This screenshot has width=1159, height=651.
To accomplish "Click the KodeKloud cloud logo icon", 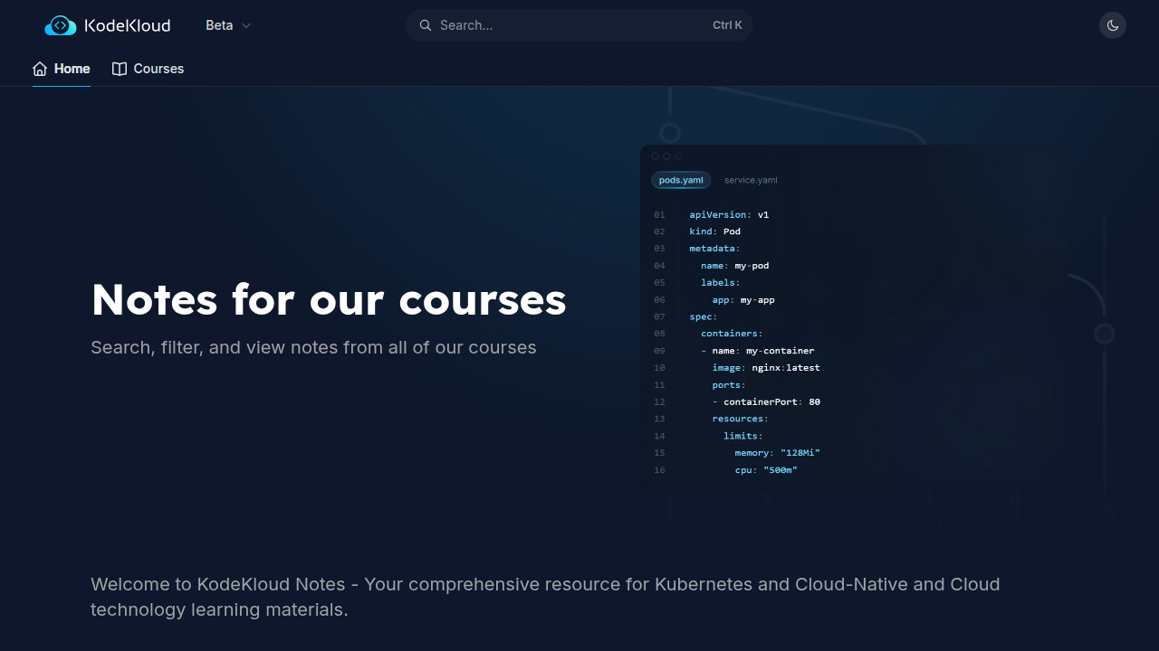I will [x=61, y=25].
